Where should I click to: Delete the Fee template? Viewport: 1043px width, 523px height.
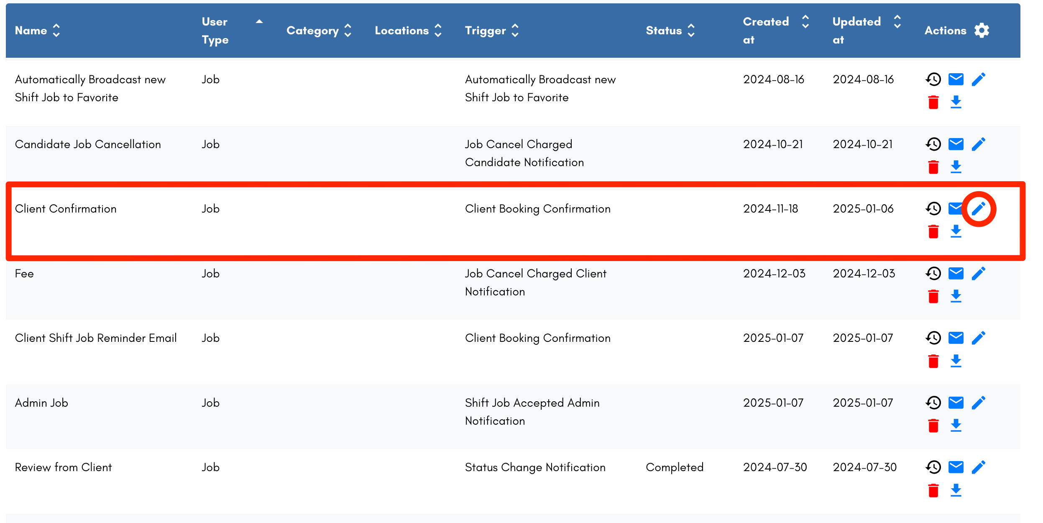(933, 296)
